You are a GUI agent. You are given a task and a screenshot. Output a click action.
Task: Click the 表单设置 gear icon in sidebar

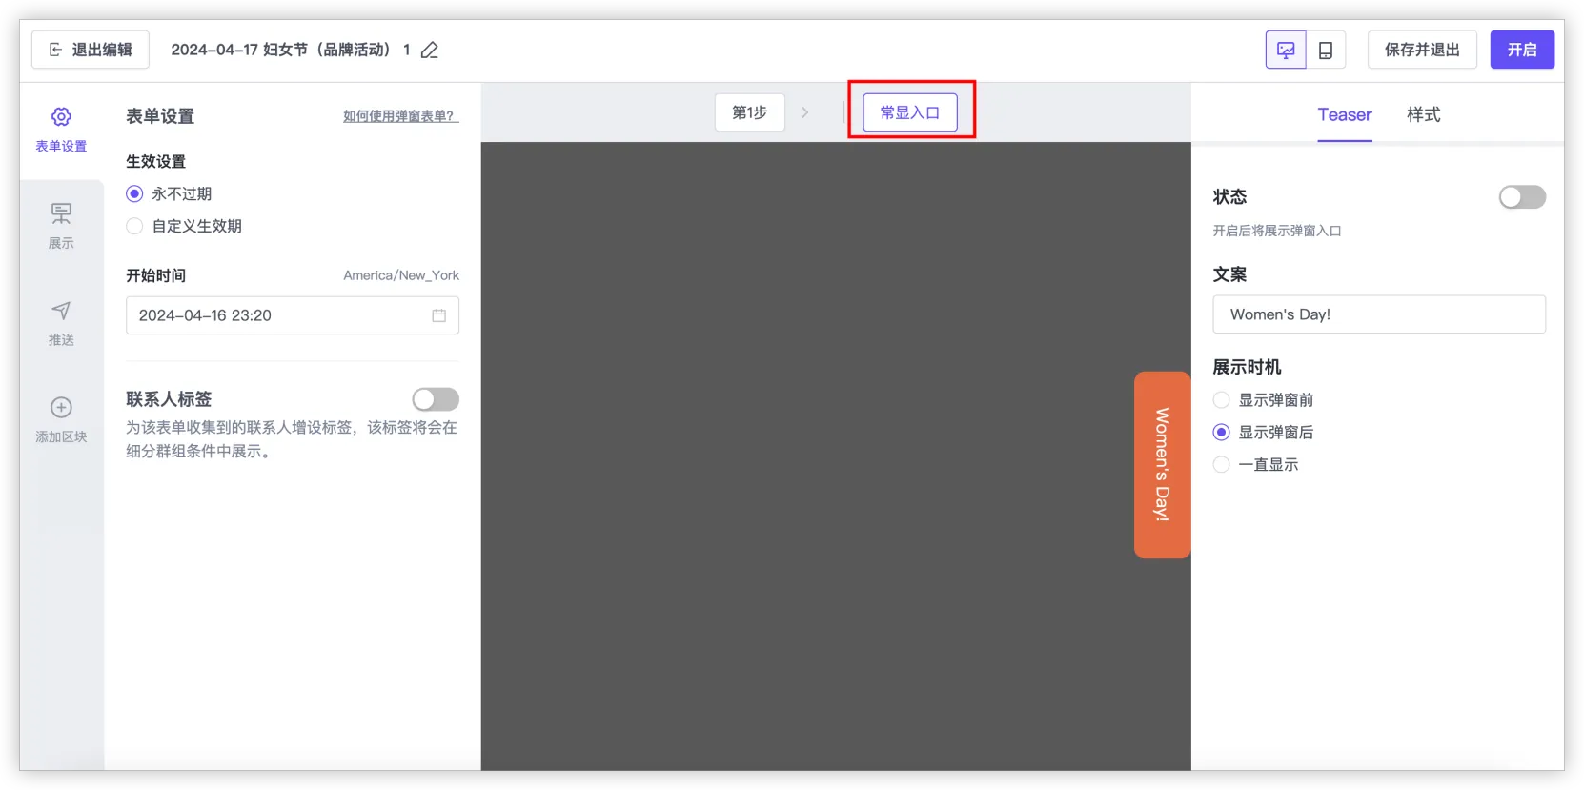(61, 117)
